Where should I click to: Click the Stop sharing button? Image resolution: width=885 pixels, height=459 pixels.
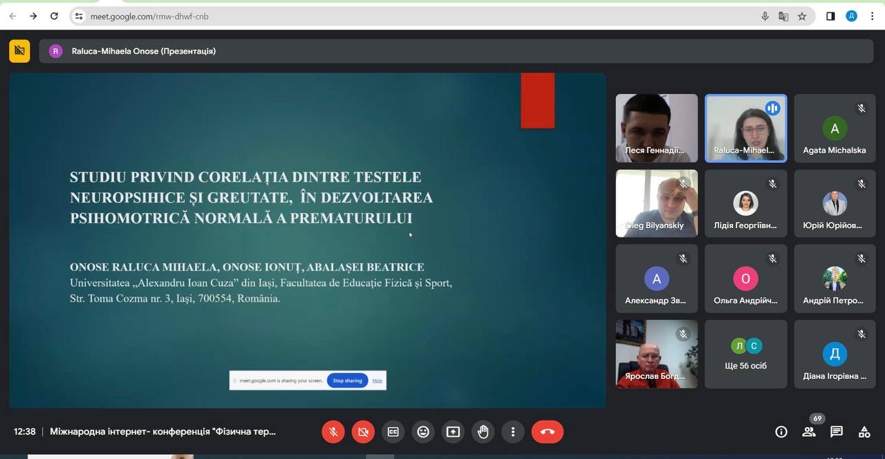(346, 380)
